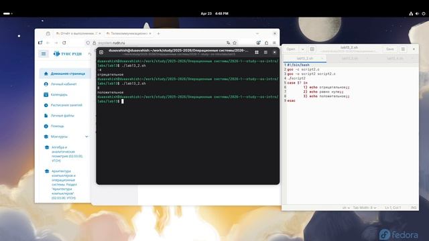Open 'Помощь' in sidebar

coord(57,126)
